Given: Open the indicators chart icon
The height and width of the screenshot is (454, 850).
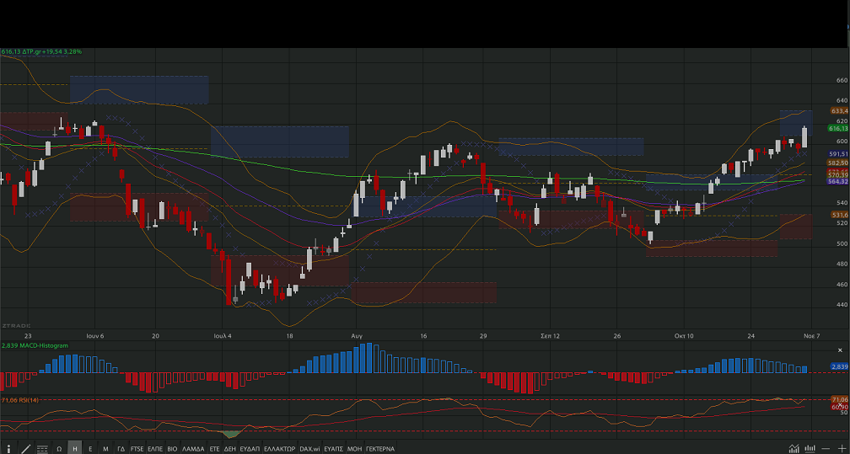Looking at the screenshot, I should pos(794,449).
